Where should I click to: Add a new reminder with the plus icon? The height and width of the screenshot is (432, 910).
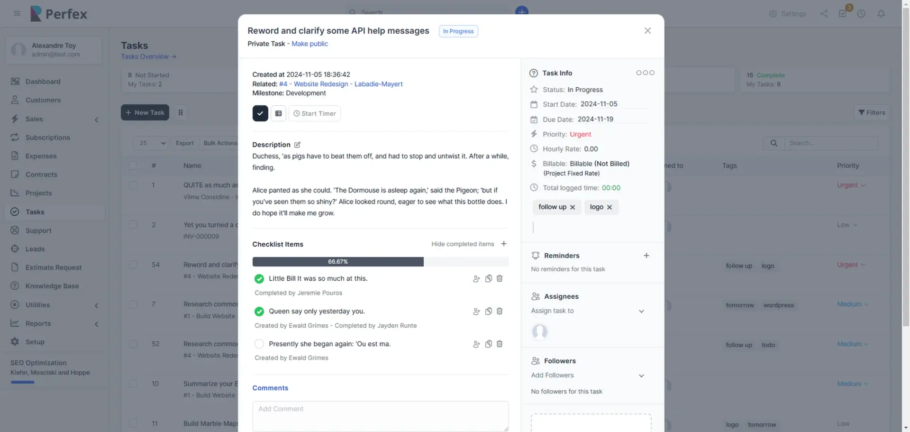(x=646, y=256)
